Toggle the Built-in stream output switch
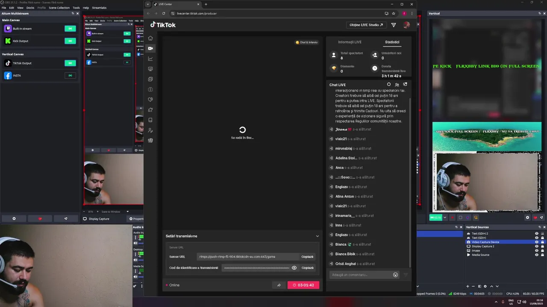This screenshot has width=547, height=307. click(x=70, y=29)
